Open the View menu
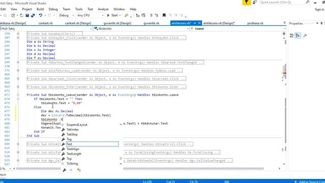Viewport: 325px width, 183px height. pos(14,9)
